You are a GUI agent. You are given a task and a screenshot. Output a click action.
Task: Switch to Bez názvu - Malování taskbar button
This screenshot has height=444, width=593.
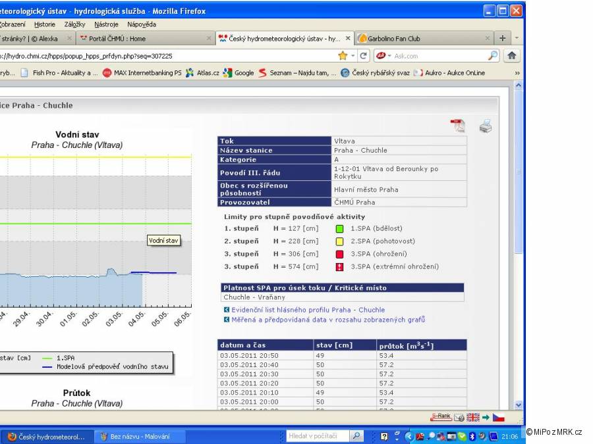tap(140, 437)
